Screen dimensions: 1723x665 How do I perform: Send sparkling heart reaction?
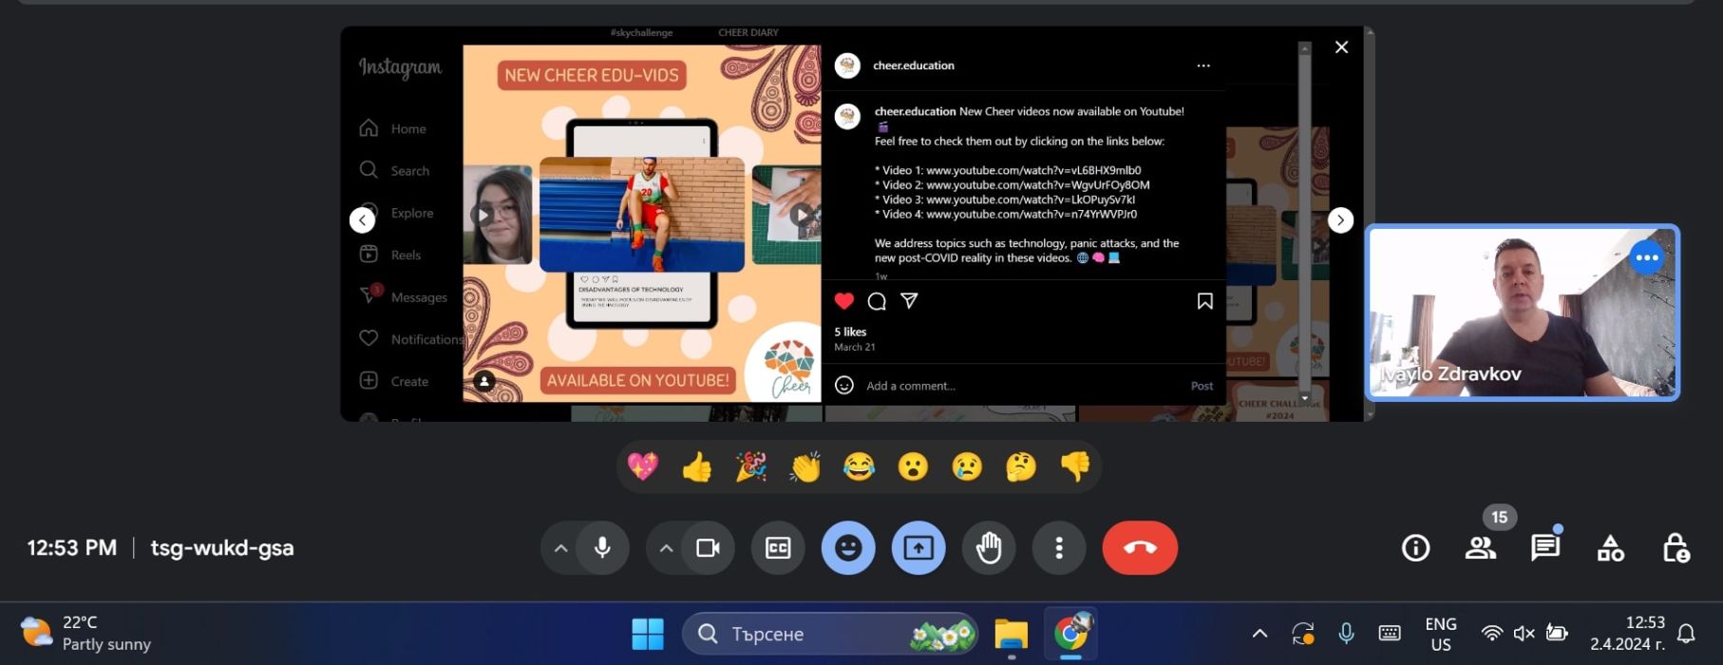pos(643,466)
